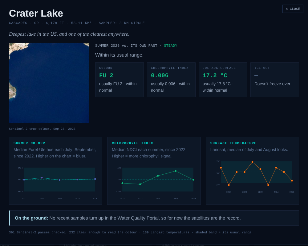
Task: Click the "usually 17.8 °C · within normal" text
Action: point(218,87)
